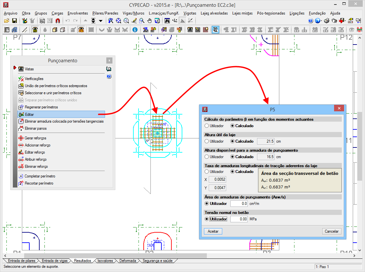The height and width of the screenshot is (272, 365).
Task: Click the red grid with hand icon
Action: tap(206, 30)
